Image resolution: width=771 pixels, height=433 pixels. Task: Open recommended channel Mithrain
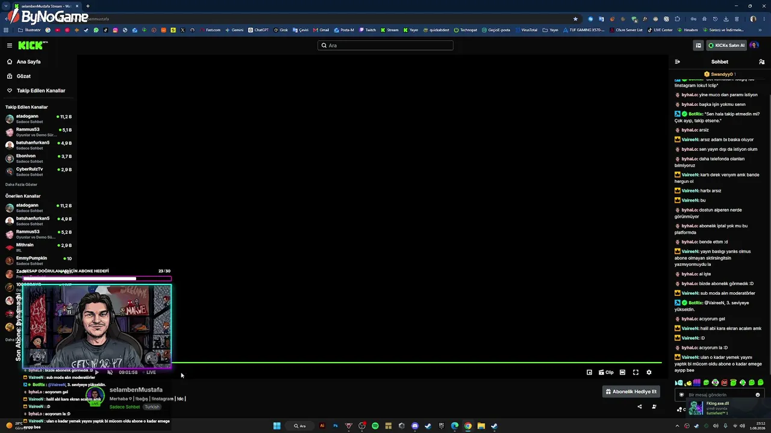38,247
